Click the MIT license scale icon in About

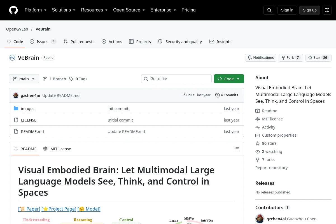click(x=258, y=119)
